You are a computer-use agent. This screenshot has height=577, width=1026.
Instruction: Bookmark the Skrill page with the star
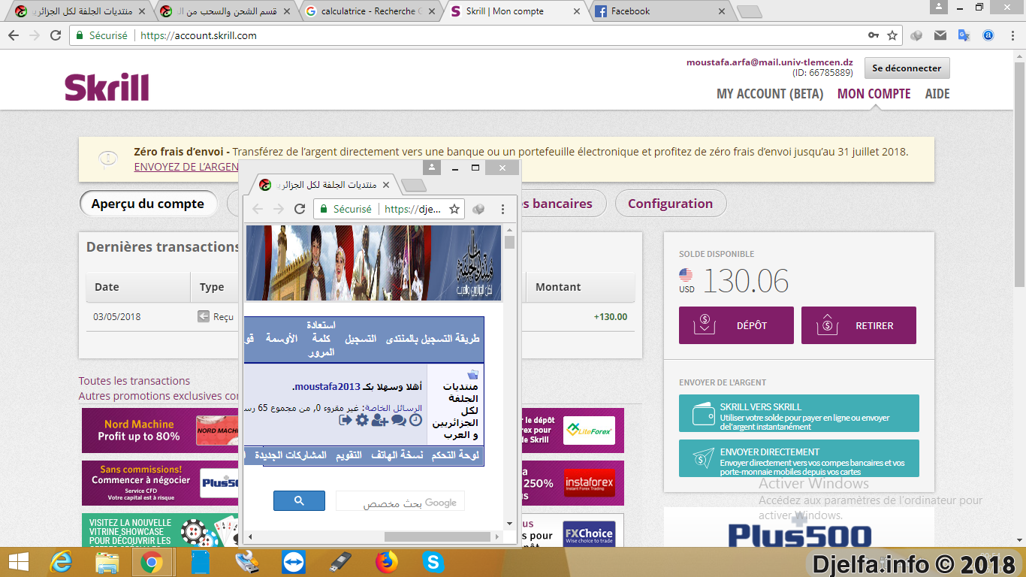tap(892, 35)
